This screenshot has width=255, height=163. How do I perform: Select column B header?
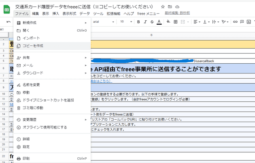[151, 35]
